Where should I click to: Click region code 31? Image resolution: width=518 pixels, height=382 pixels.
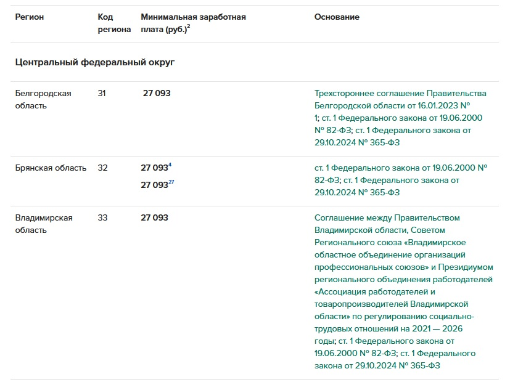(102, 94)
